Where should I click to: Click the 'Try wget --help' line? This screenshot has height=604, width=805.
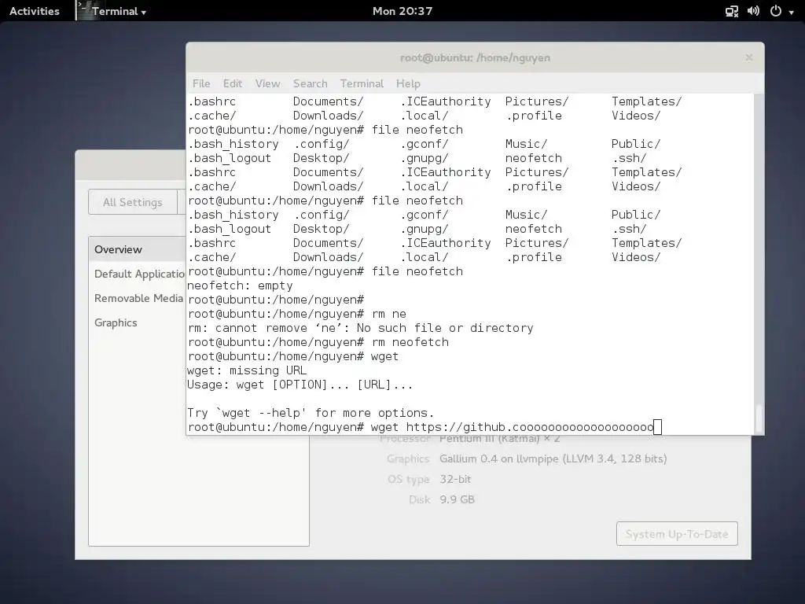(311, 413)
